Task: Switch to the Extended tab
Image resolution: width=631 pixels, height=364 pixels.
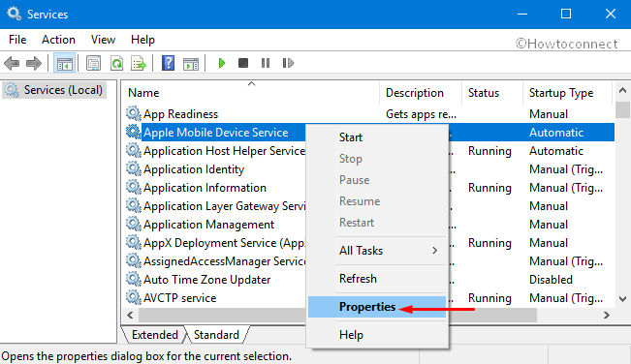Action: tap(154, 335)
